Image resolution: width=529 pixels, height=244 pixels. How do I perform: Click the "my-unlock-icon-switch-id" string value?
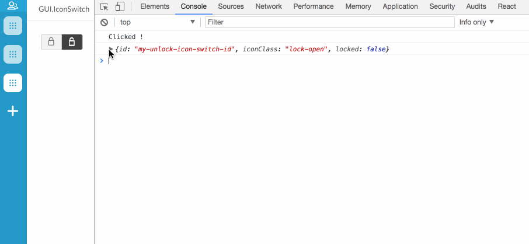point(184,49)
